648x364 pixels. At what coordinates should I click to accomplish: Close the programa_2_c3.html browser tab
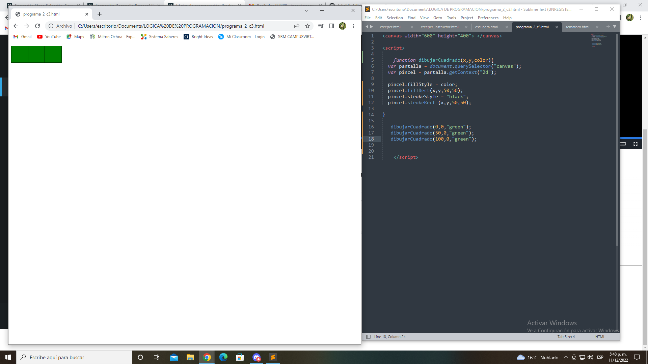(x=87, y=14)
